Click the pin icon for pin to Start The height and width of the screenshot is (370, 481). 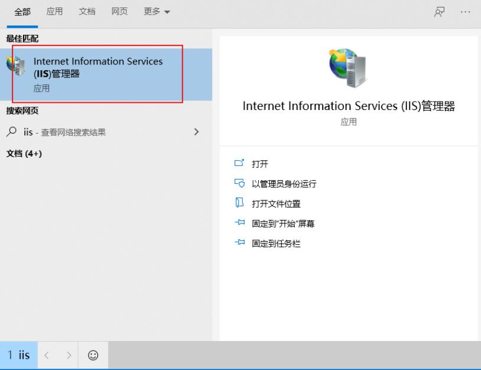(239, 222)
